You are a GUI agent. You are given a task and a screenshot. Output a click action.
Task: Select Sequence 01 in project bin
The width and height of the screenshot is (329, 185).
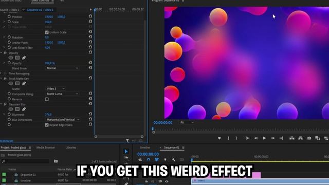click(x=28, y=175)
